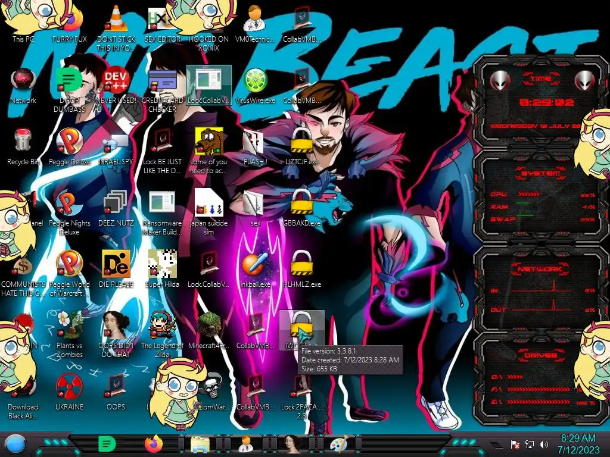This screenshot has height=457, width=610.
Task: Open the desktop icon labeled 'sex'
Action: (255, 208)
